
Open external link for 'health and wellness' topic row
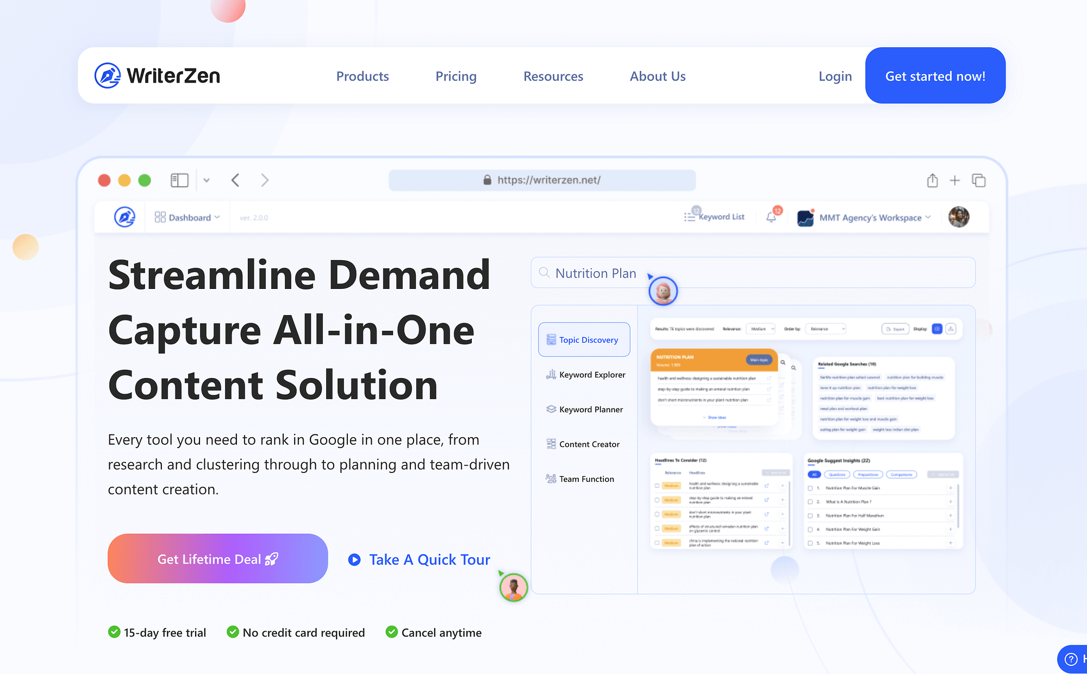769,378
